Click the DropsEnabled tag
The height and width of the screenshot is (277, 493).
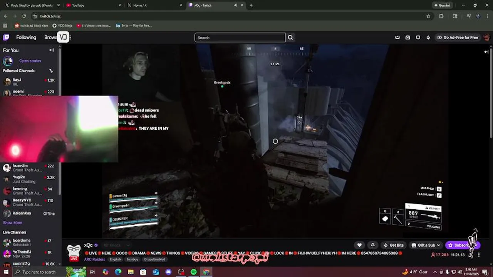[x=155, y=259]
